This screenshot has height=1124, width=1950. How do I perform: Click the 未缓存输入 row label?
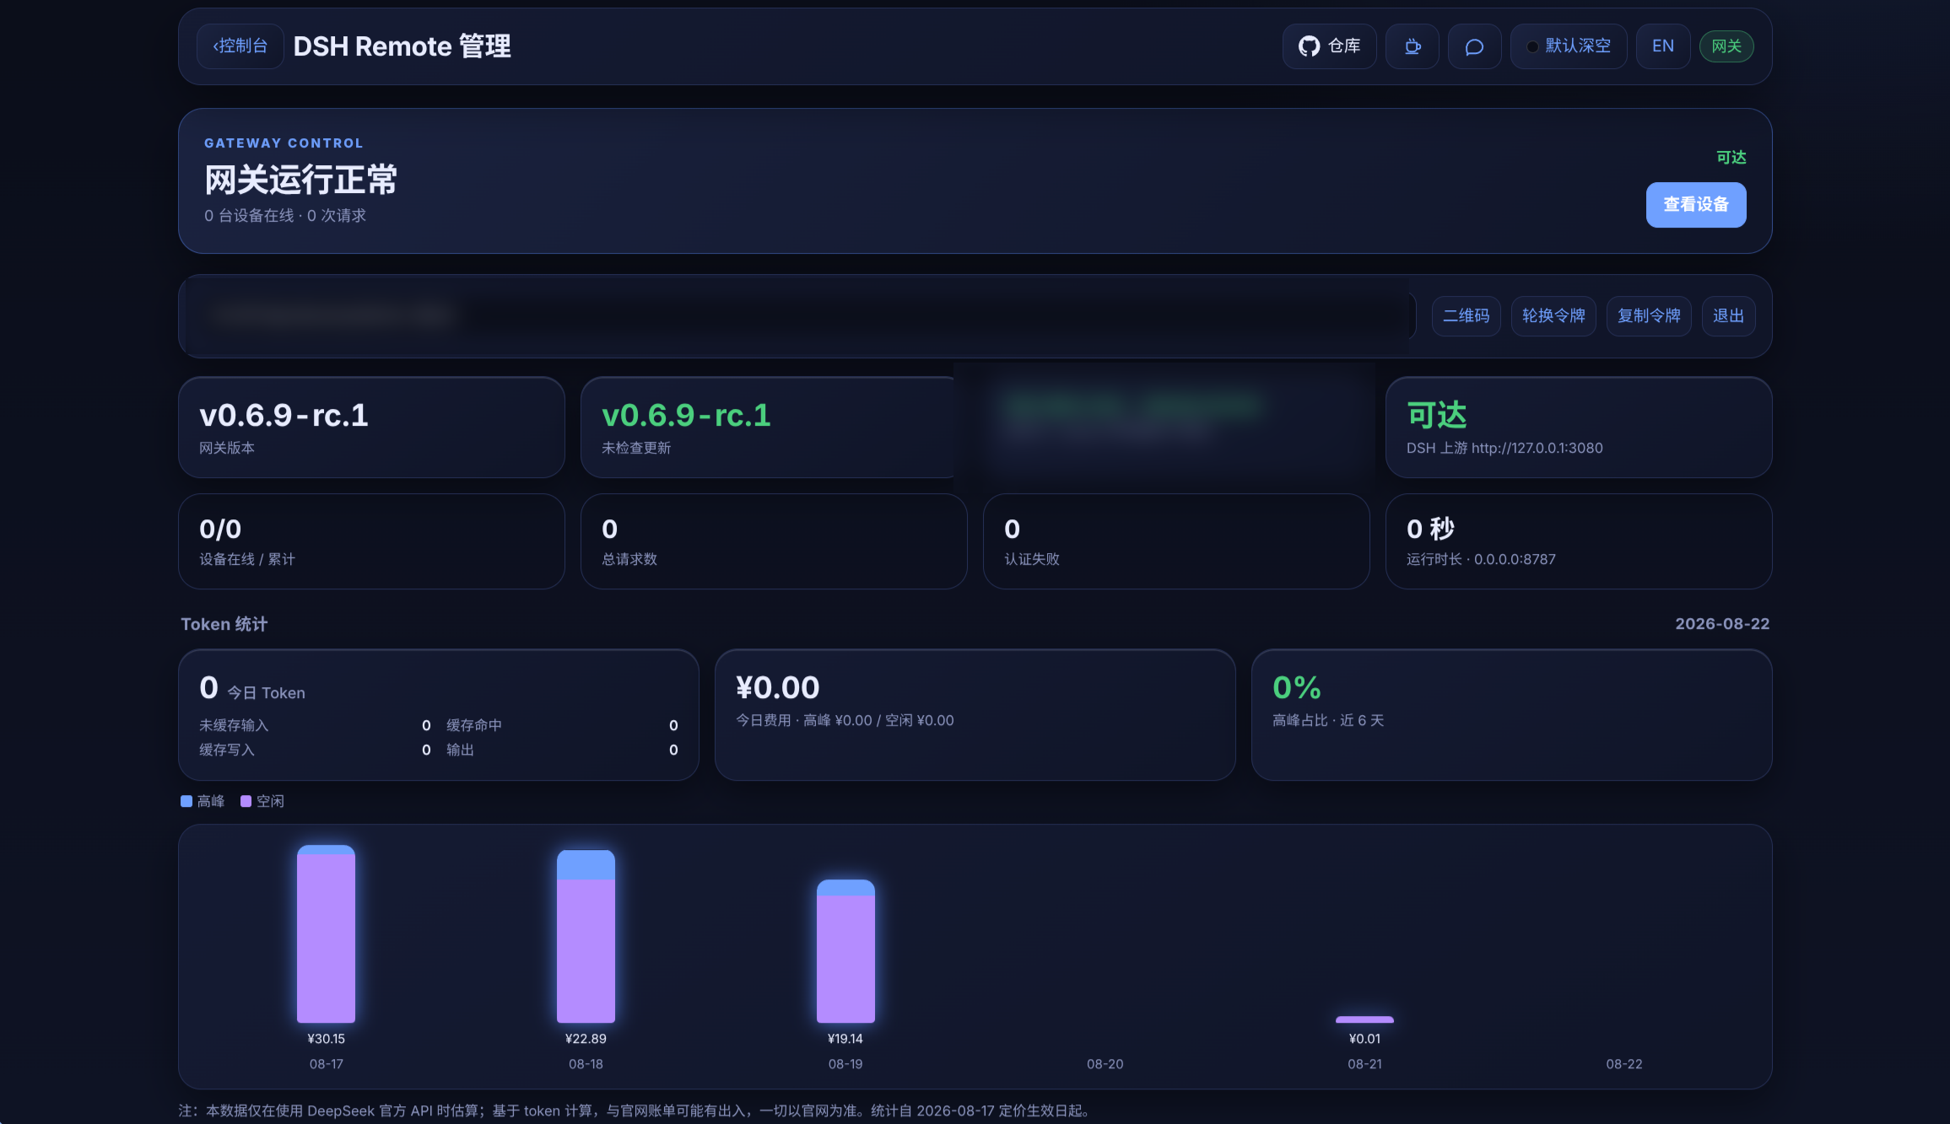(x=234, y=725)
